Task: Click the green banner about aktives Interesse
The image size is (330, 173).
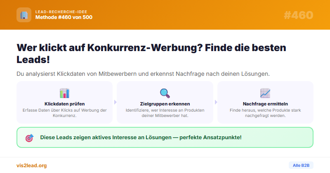Action: [165, 138]
